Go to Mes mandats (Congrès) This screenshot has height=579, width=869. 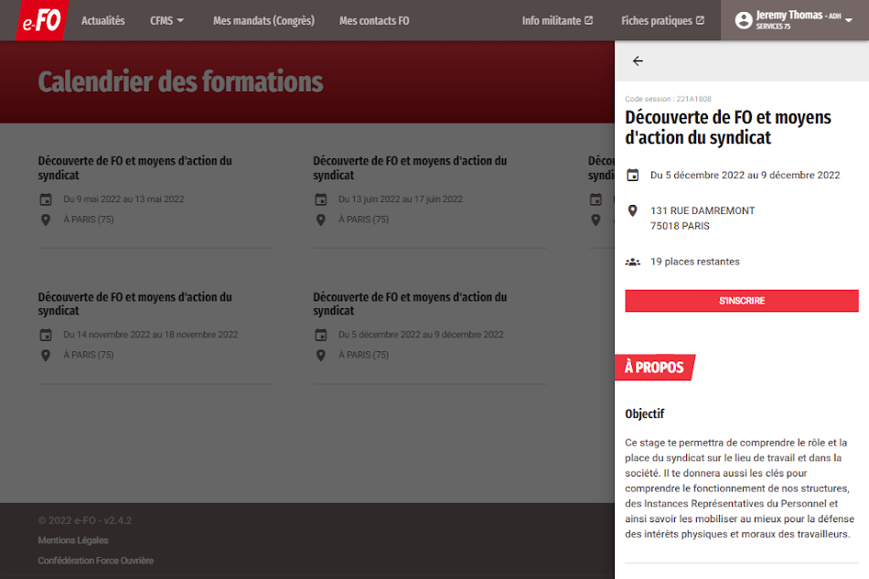click(263, 20)
